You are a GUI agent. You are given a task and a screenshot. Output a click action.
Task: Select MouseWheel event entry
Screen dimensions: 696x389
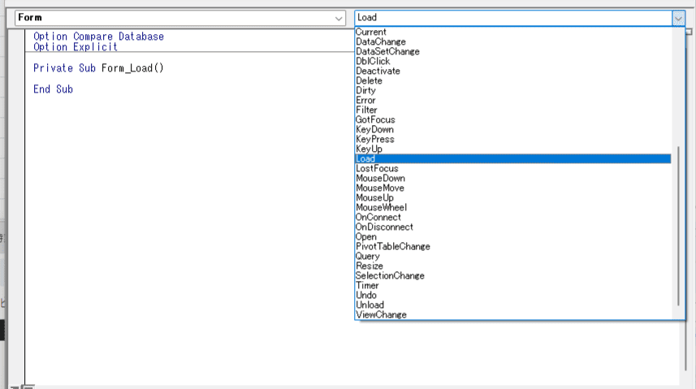point(513,208)
